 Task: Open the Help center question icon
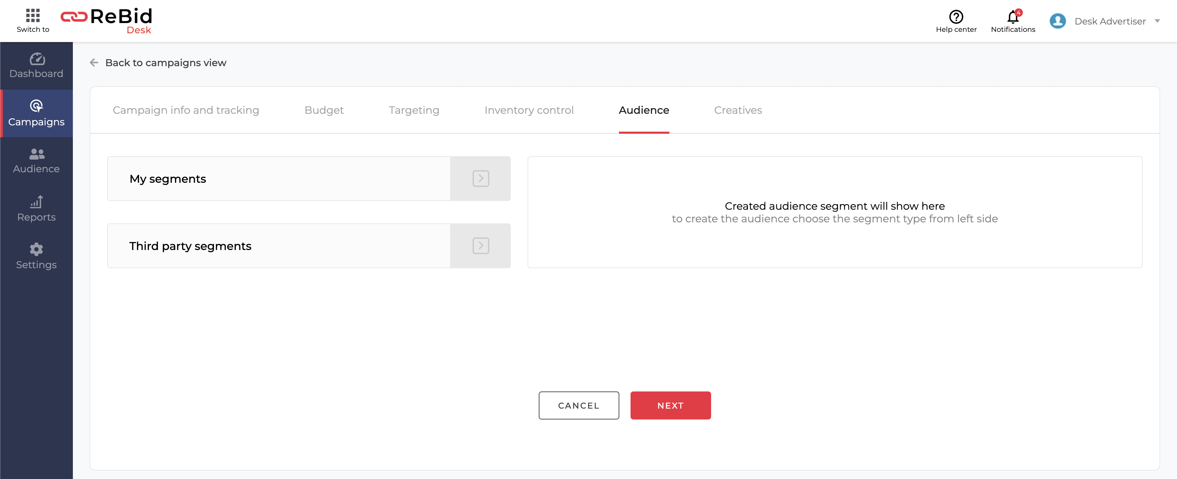pyautogui.click(x=956, y=17)
